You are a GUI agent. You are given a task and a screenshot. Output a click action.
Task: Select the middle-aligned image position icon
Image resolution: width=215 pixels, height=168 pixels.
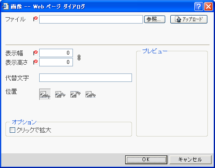click(x=60, y=94)
